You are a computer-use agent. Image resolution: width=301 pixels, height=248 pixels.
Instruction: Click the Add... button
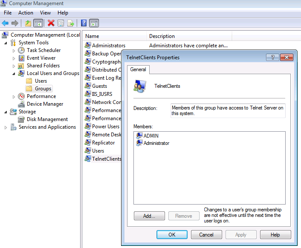[x=149, y=216]
